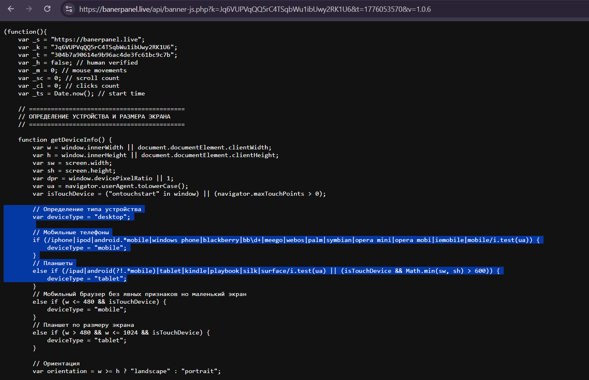
Task: Click the comment "mouse movements"
Action: pyautogui.click(x=94, y=70)
